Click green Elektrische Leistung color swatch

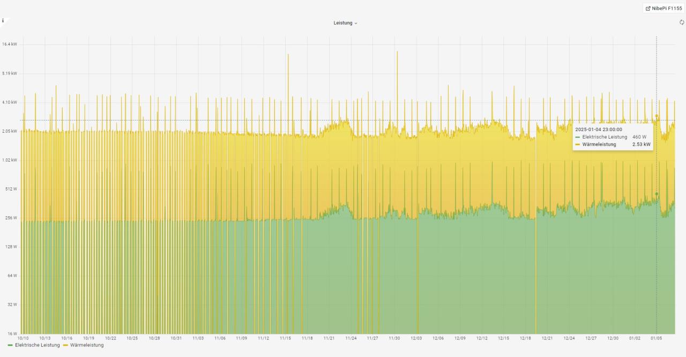tap(10, 345)
